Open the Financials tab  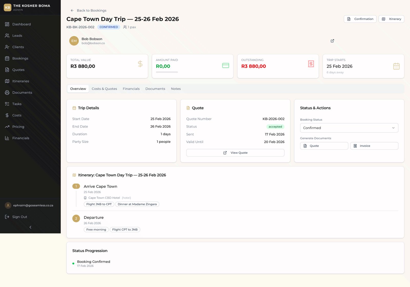coord(131,89)
